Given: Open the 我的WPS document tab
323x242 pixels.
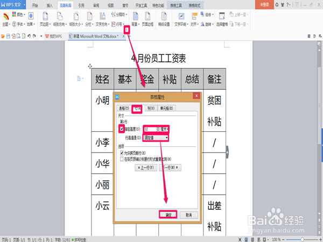Looking at the screenshot, I should [53, 36].
